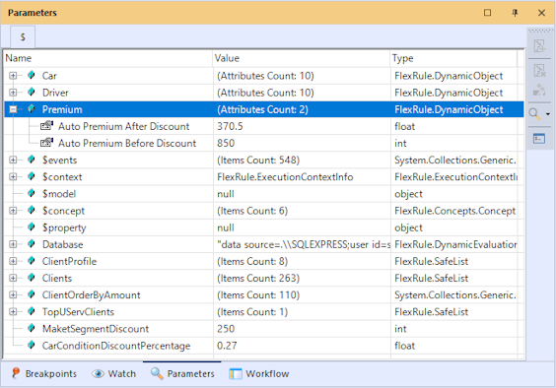Screen dimensions: 556x388
Task: Expand the ClientProfile node
Action: tap(13, 261)
